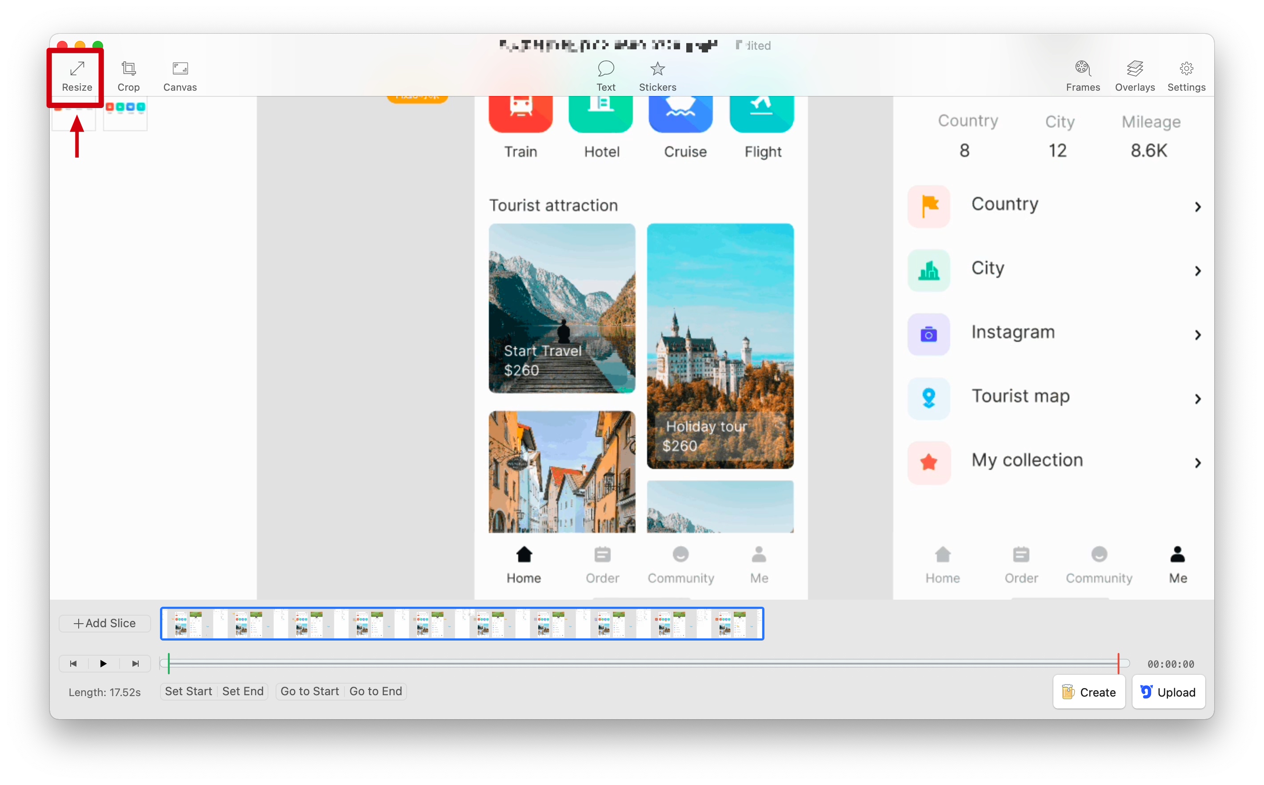Select the video slice thumbnail strip
This screenshot has width=1264, height=785.
click(x=462, y=623)
